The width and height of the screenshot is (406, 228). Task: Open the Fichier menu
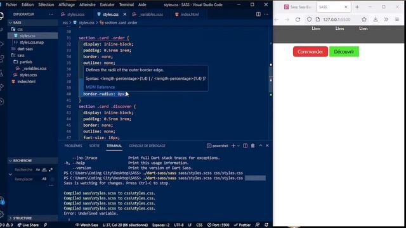click(11, 4)
